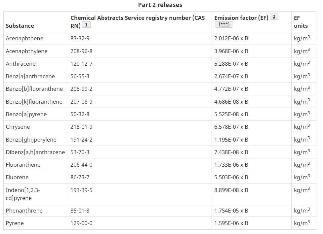Select Benzo[ghi]perylene substance name
The image size is (323, 234).
pos(31,140)
